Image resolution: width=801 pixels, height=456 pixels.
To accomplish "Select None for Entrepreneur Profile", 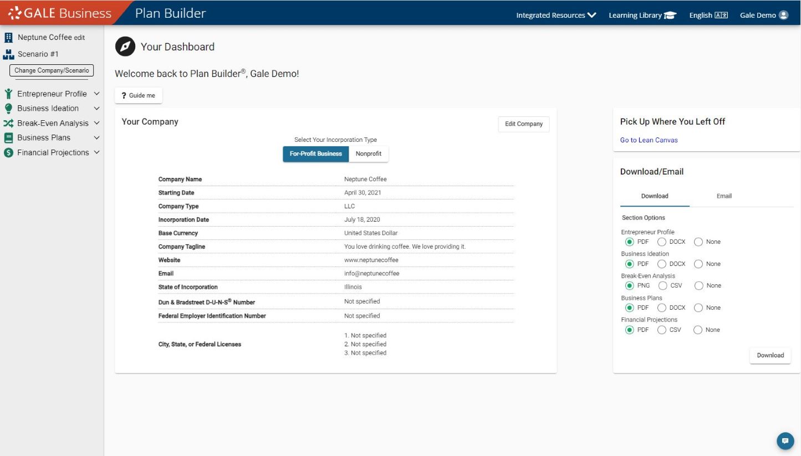I will pos(698,242).
